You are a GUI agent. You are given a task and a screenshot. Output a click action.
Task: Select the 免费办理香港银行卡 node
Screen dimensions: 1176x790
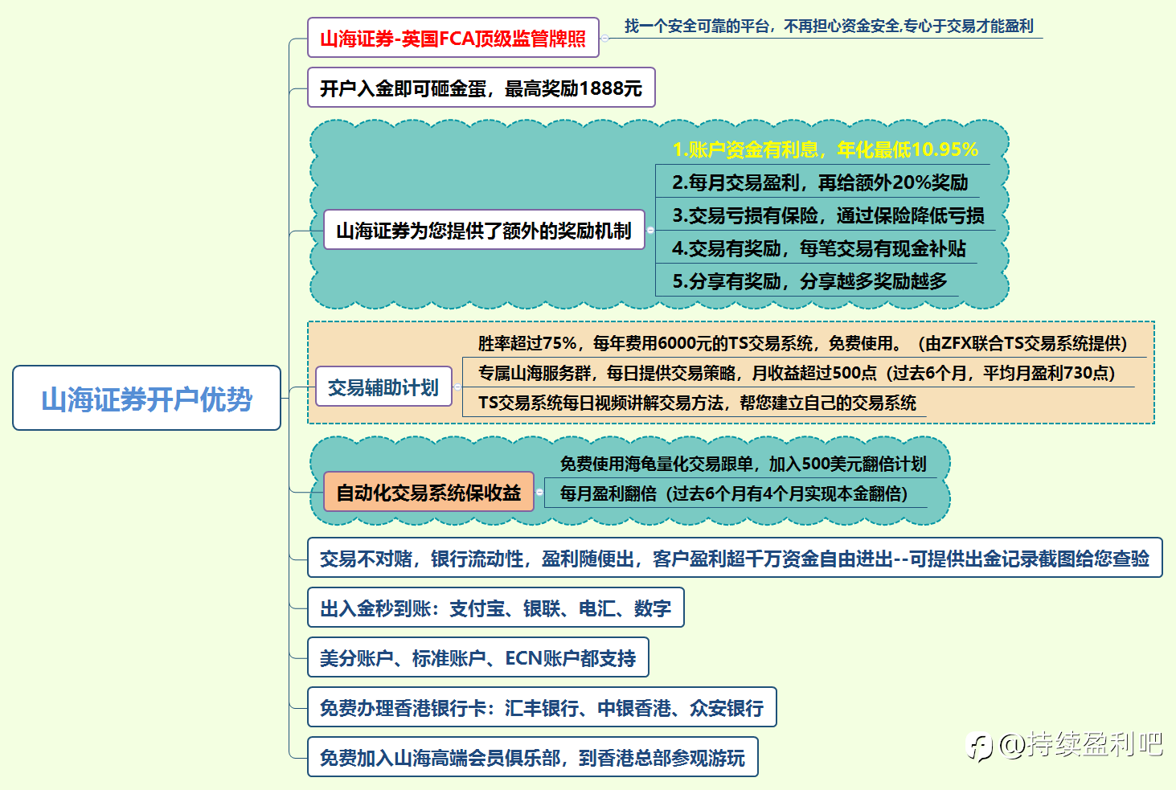coord(542,707)
